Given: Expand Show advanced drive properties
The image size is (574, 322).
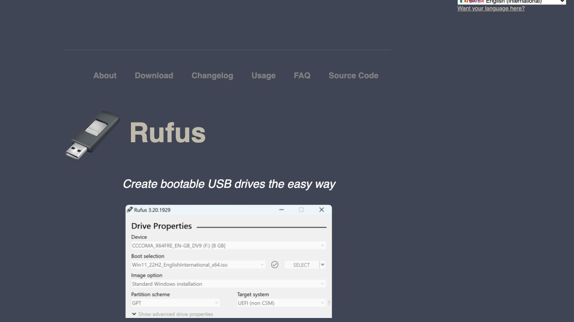Looking at the screenshot, I should [x=172, y=314].
